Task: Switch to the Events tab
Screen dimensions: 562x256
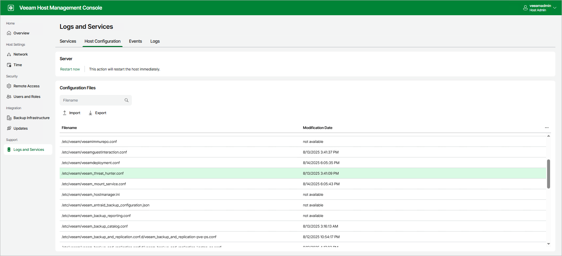Action: 136,41
